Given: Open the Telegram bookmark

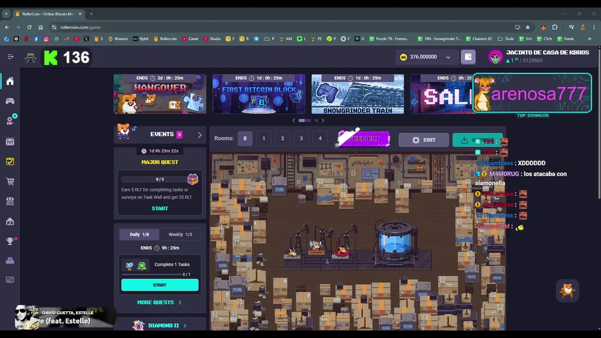Looking at the screenshot, I should tap(256, 38).
